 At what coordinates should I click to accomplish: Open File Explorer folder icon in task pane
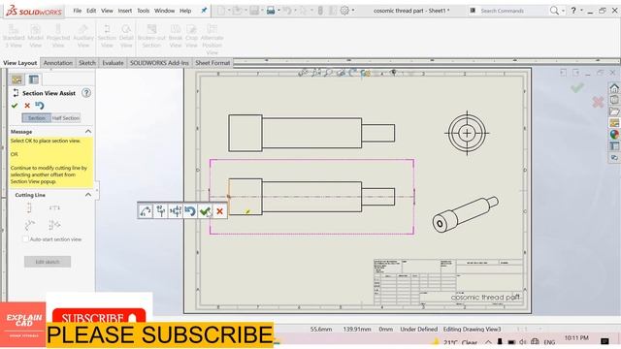[x=614, y=111]
